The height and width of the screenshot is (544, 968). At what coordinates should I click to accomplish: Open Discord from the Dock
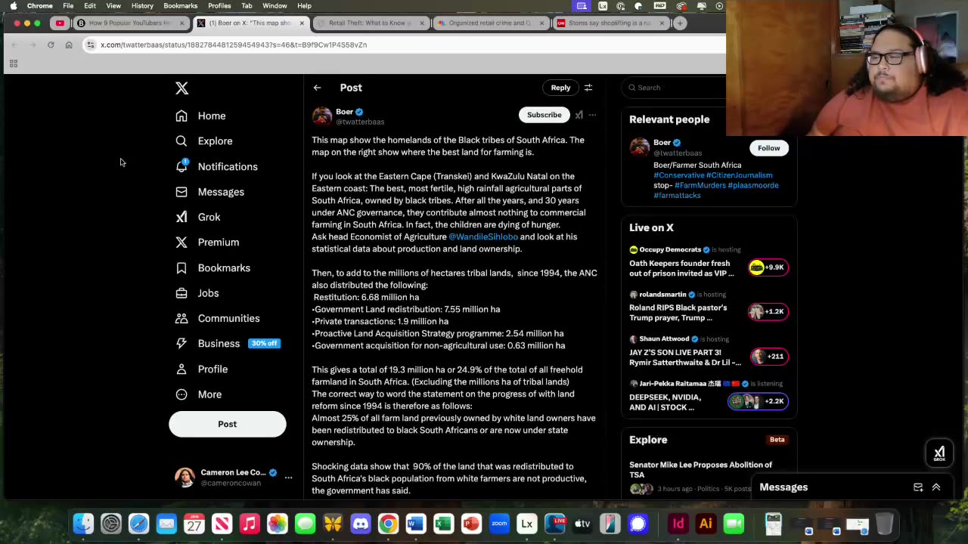point(361,524)
